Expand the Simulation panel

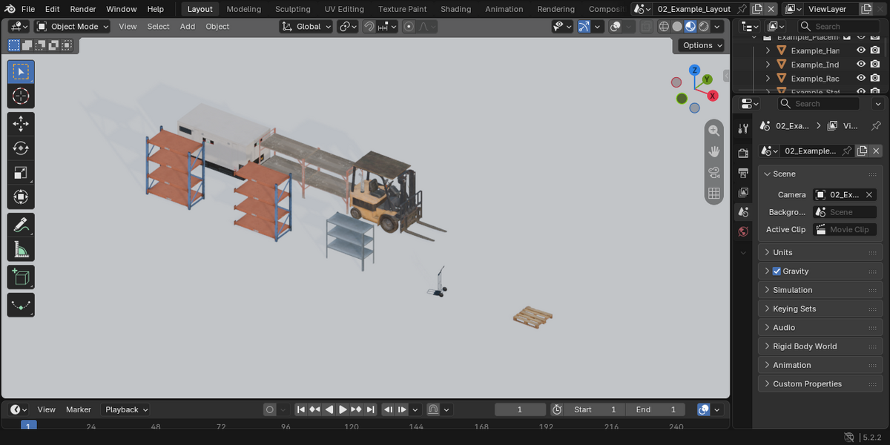[820, 290]
